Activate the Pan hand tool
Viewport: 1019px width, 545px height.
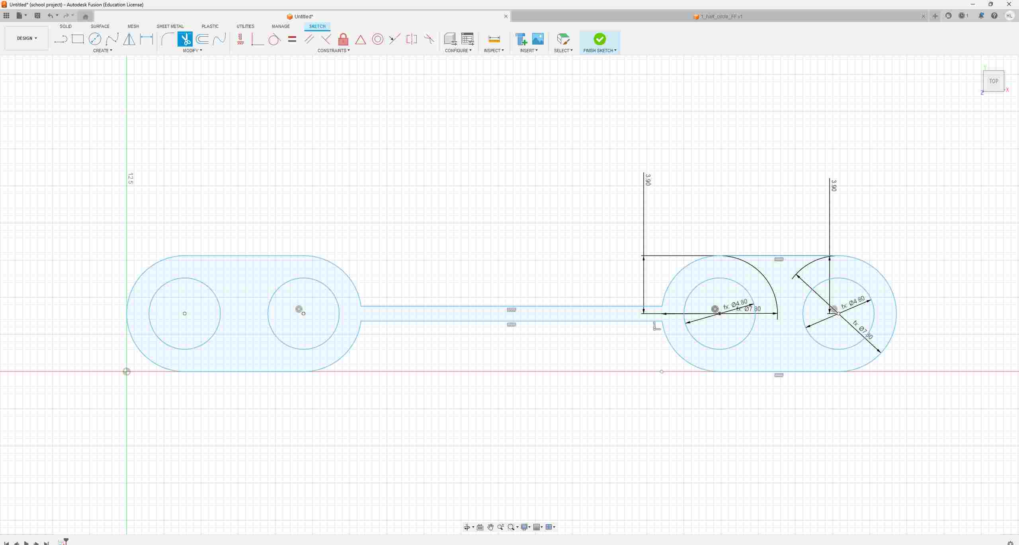point(490,527)
